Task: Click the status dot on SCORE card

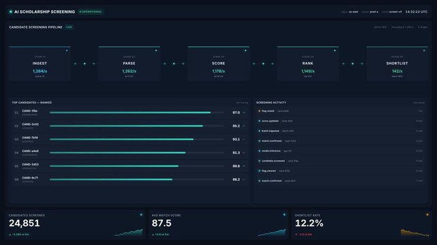Action: (x=245, y=50)
